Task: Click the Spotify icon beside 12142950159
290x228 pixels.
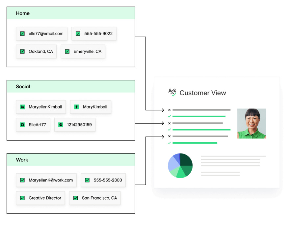Action: [61, 125]
